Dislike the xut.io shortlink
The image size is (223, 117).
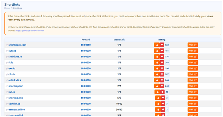click(162, 92)
